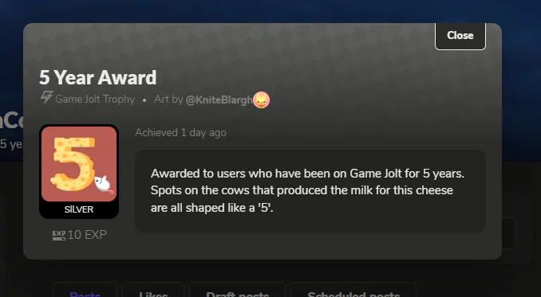Close the 5 Year Award dialog

tap(460, 36)
